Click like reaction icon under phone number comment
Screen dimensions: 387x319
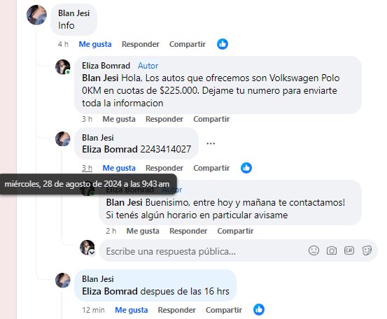click(x=246, y=168)
